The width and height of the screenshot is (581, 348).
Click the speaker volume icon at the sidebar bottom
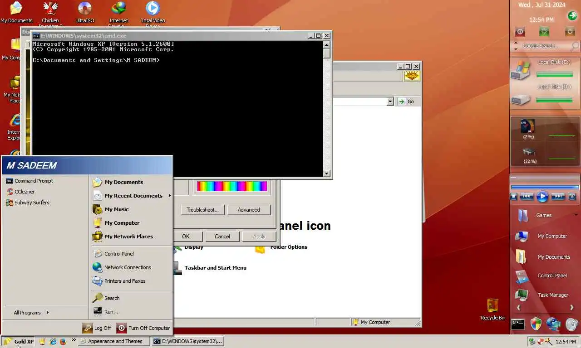pyautogui.click(x=572, y=324)
